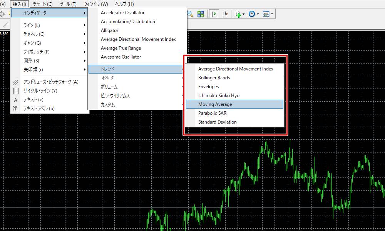385x231 pixels.
Task: Click the tile windows grid icon
Action: click(x=201, y=14)
